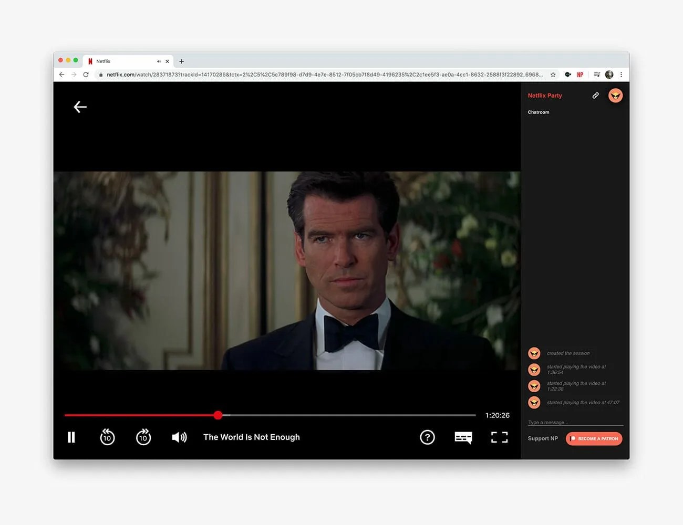Pause the playing movie
The image size is (683, 525).
tap(71, 437)
